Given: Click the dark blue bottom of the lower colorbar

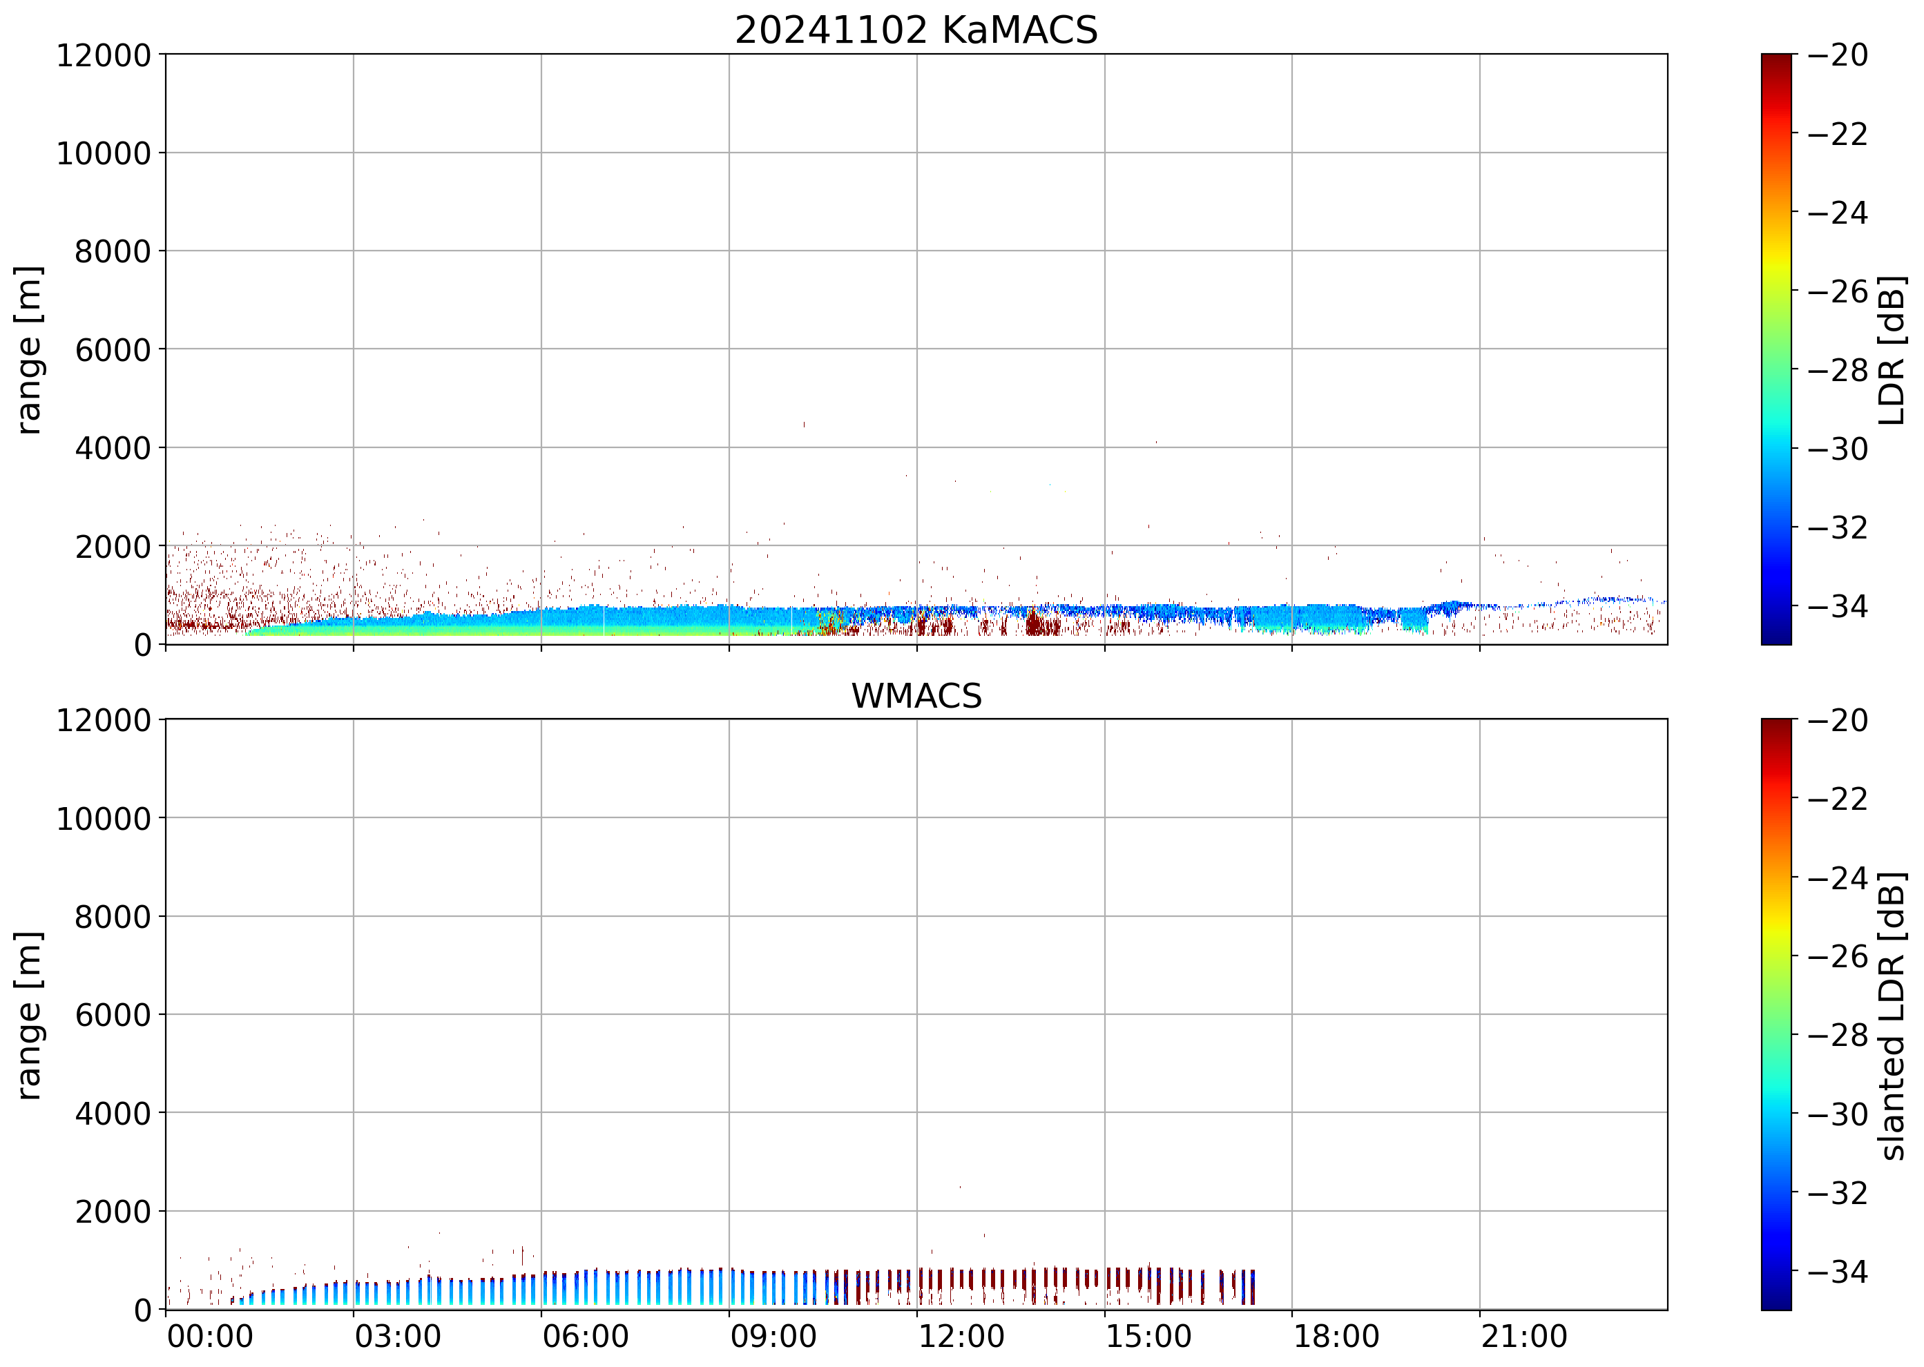Looking at the screenshot, I should pos(1776,1302).
